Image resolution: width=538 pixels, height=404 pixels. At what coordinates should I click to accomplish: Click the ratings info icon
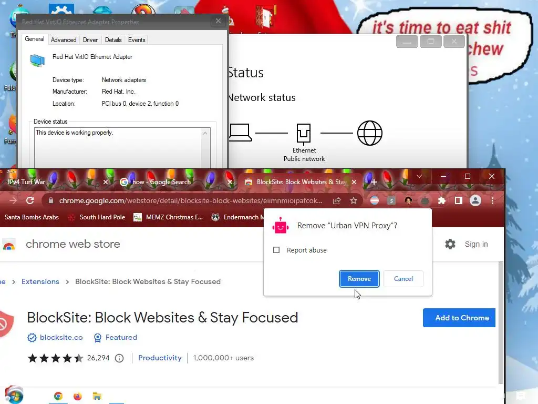[x=119, y=358]
